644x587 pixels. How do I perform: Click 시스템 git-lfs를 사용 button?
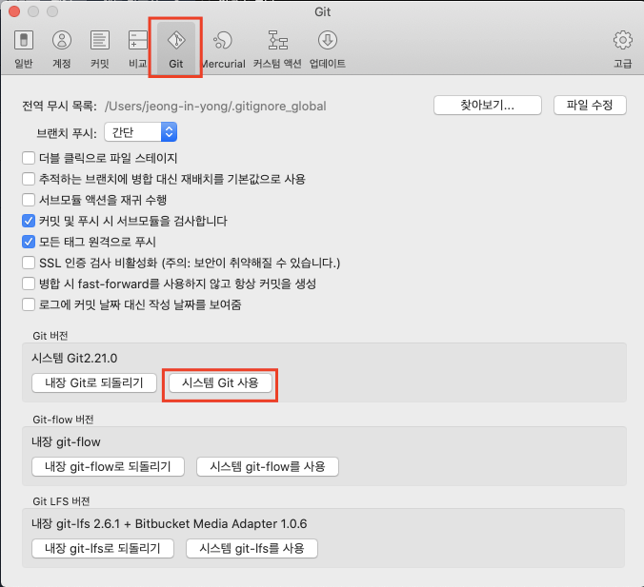coord(252,548)
